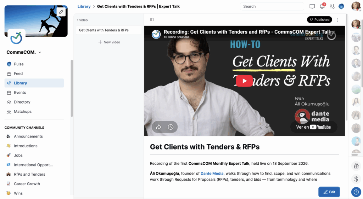This screenshot has height=199, width=363.
Task: Open the help question mark icon
Action: coord(356,192)
